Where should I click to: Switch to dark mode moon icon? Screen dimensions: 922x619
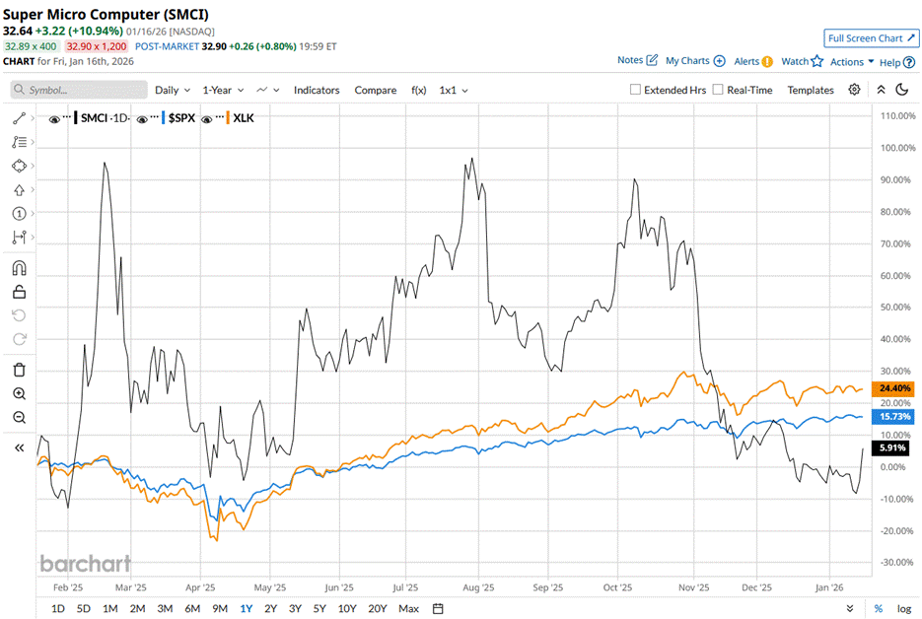click(901, 90)
